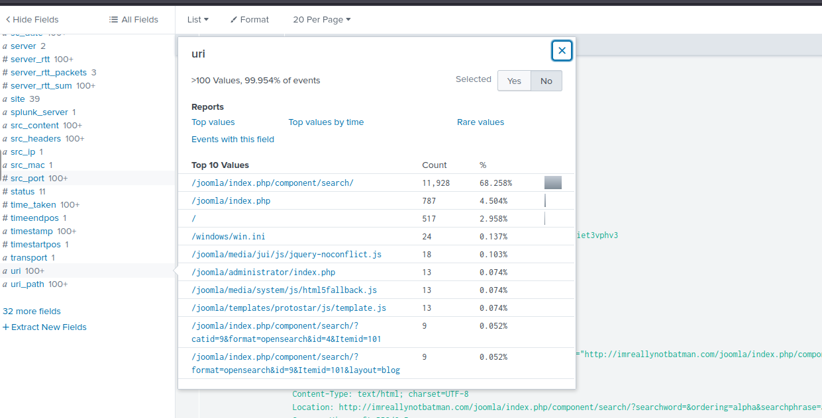The width and height of the screenshot is (822, 418).
Task: Close the uri field popup
Action: [562, 50]
